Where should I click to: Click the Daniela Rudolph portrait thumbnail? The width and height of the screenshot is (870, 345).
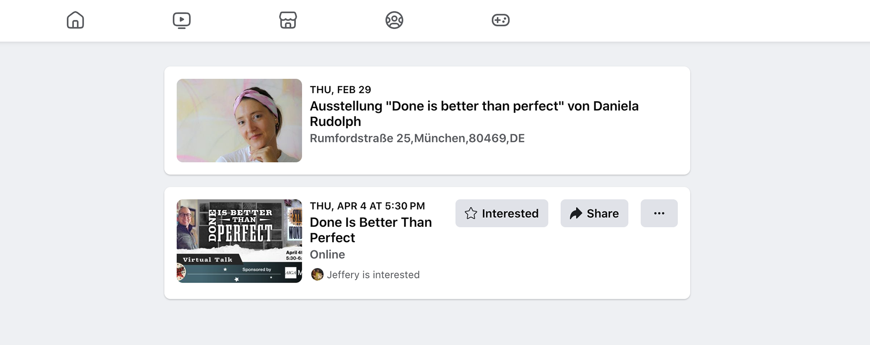tap(239, 120)
